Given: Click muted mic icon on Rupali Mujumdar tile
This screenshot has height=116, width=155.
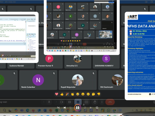Looking at the screenshot, I should pos(94,73).
